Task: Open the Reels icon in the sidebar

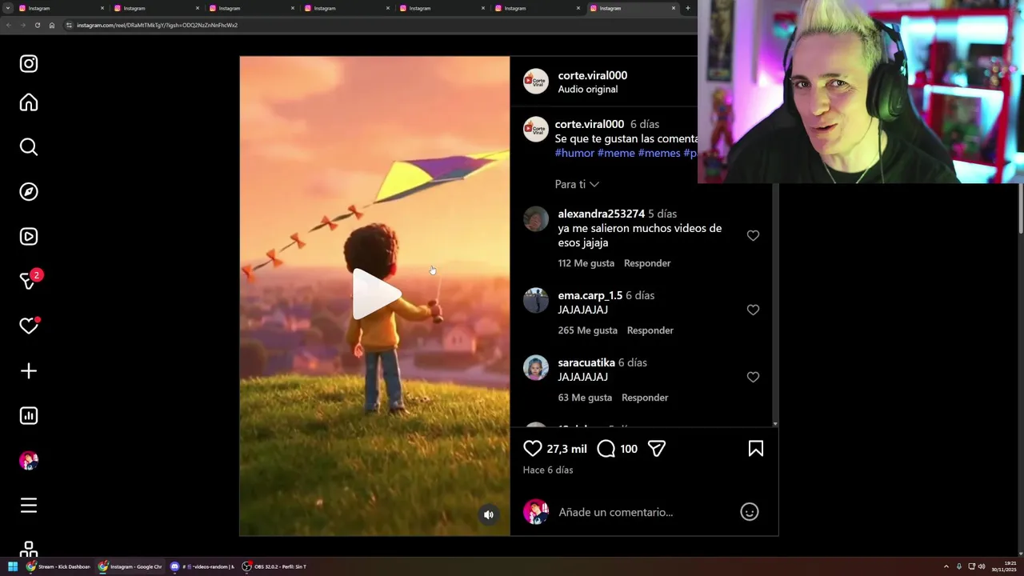Action: pos(29,236)
